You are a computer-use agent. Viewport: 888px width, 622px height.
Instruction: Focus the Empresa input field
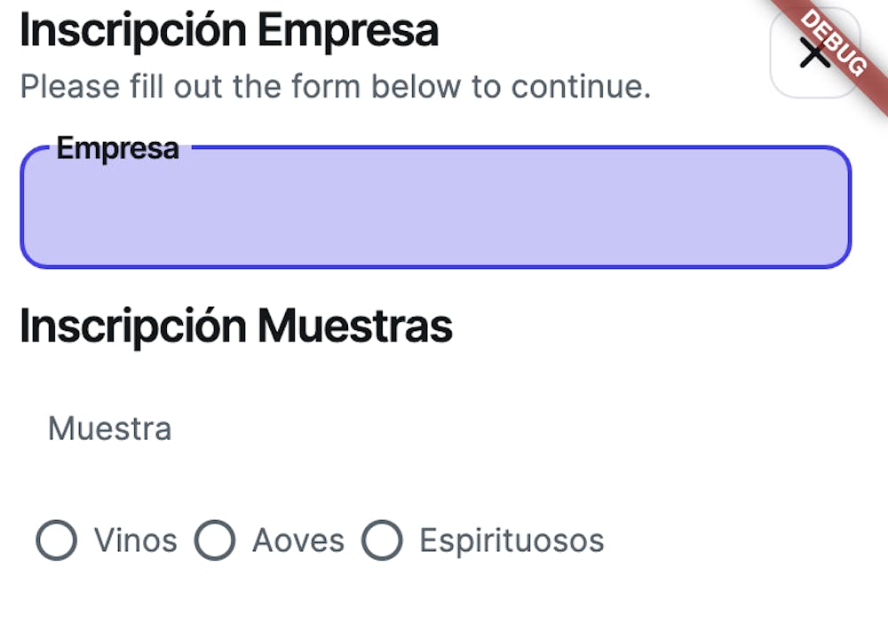coord(435,213)
